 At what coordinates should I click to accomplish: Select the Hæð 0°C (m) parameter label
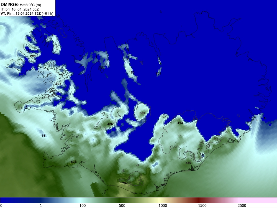[x=30, y=5]
